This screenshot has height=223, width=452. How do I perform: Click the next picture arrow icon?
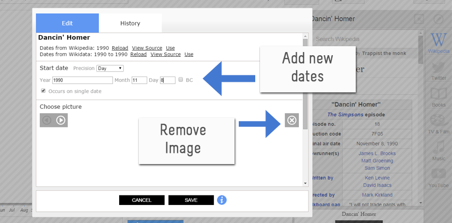tap(61, 121)
